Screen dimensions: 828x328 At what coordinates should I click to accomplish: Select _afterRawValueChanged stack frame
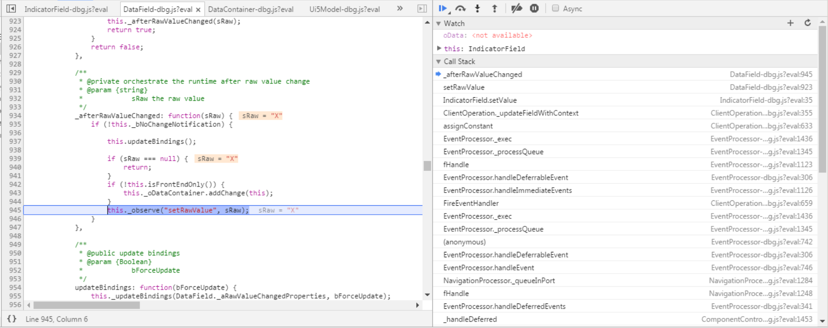point(625,74)
